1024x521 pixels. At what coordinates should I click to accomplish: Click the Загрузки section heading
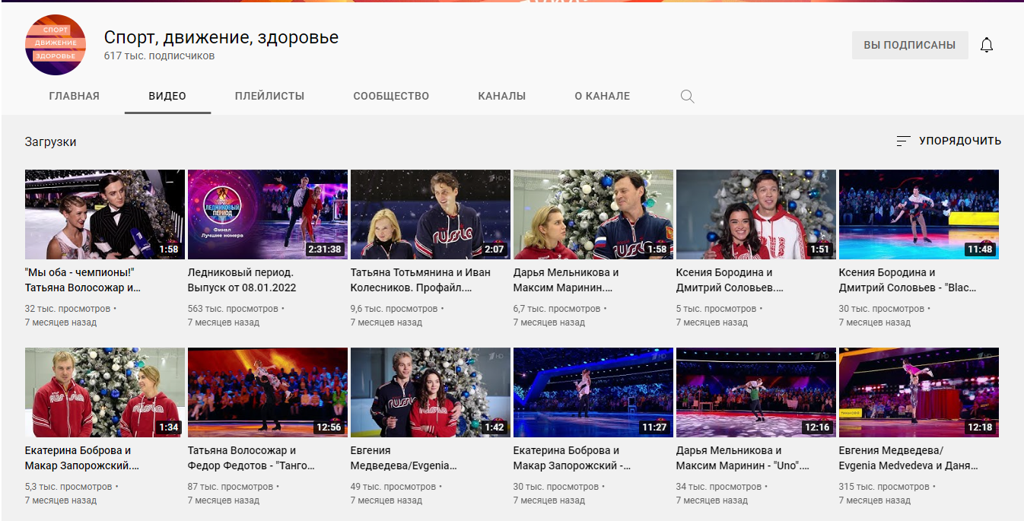point(50,141)
